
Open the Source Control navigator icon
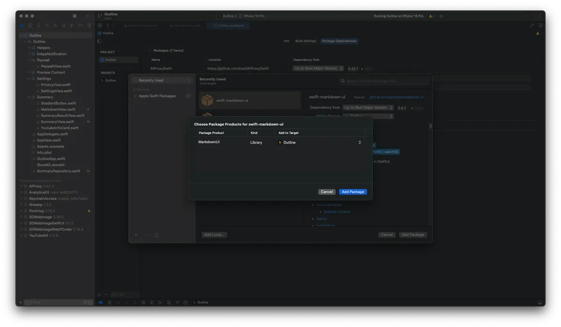[x=30, y=26]
